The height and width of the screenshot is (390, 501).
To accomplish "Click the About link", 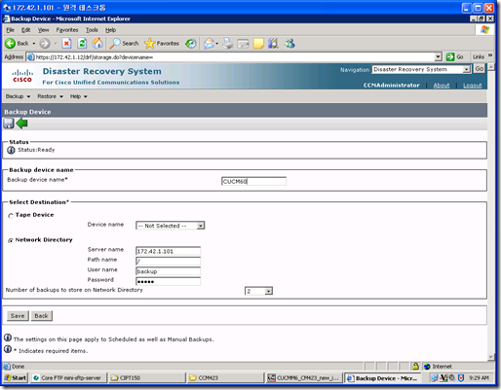I will (x=442, y=86).
